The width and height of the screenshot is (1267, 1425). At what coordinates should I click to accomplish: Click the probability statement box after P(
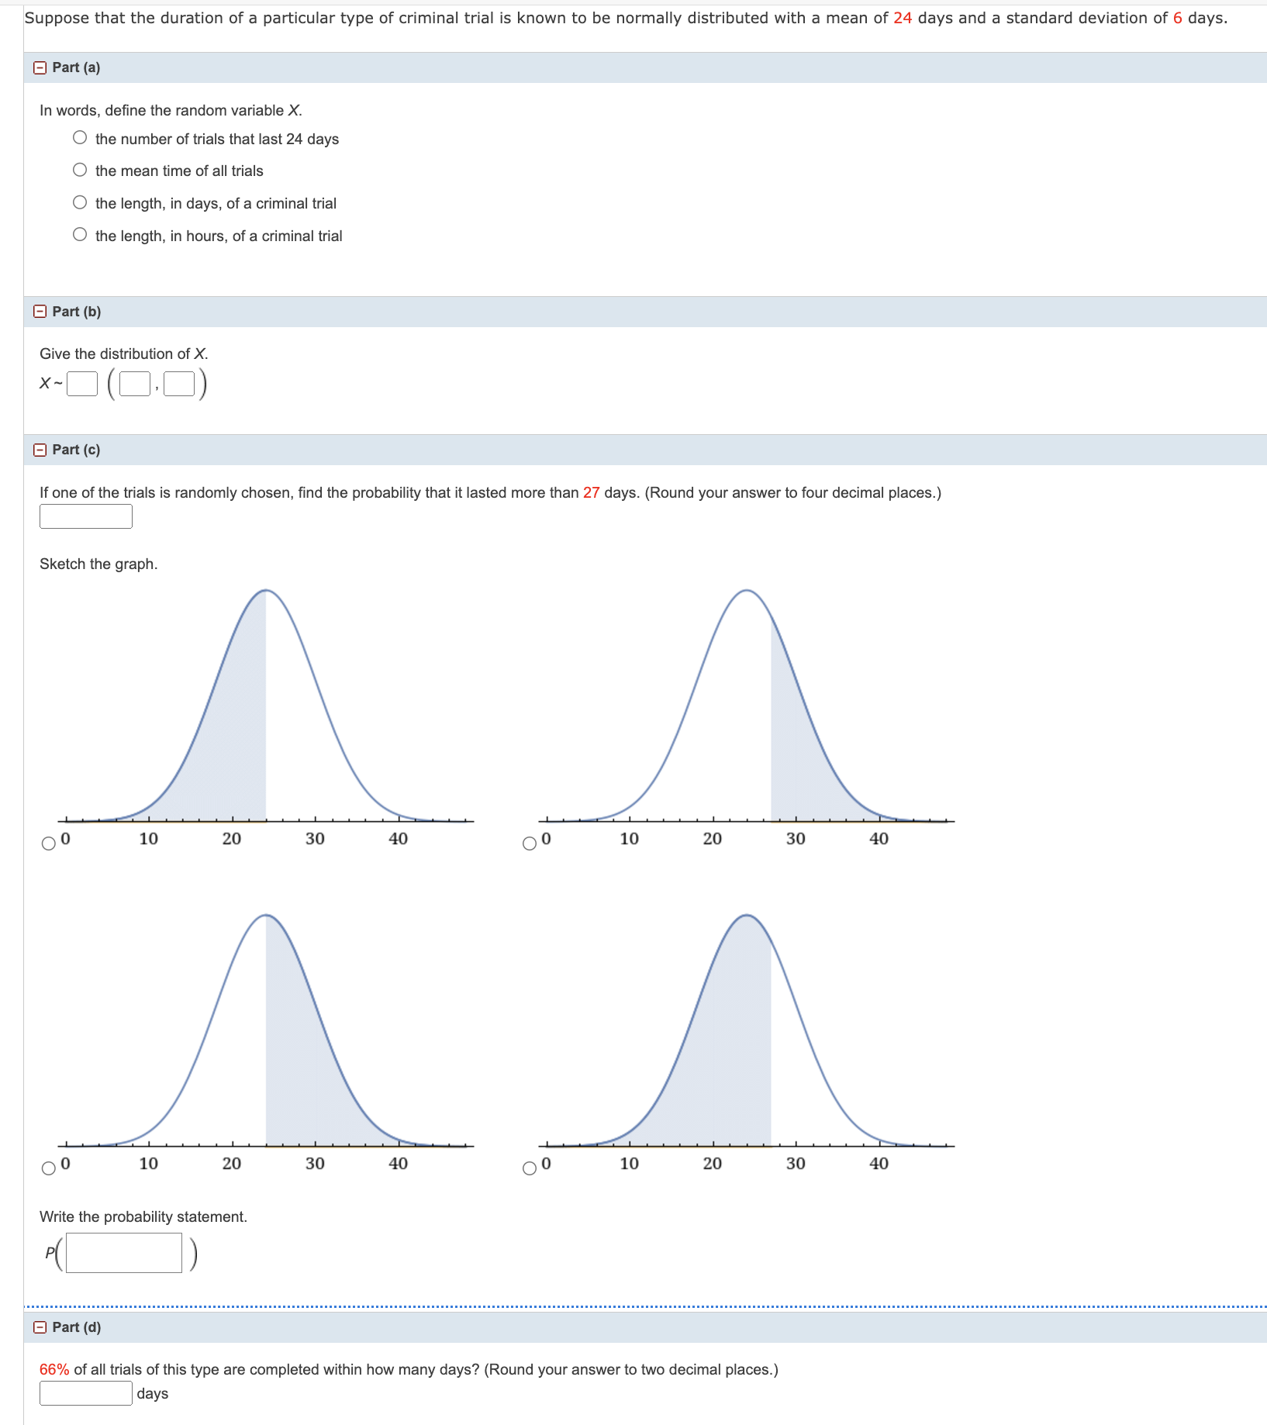[x=122, y=1254]
